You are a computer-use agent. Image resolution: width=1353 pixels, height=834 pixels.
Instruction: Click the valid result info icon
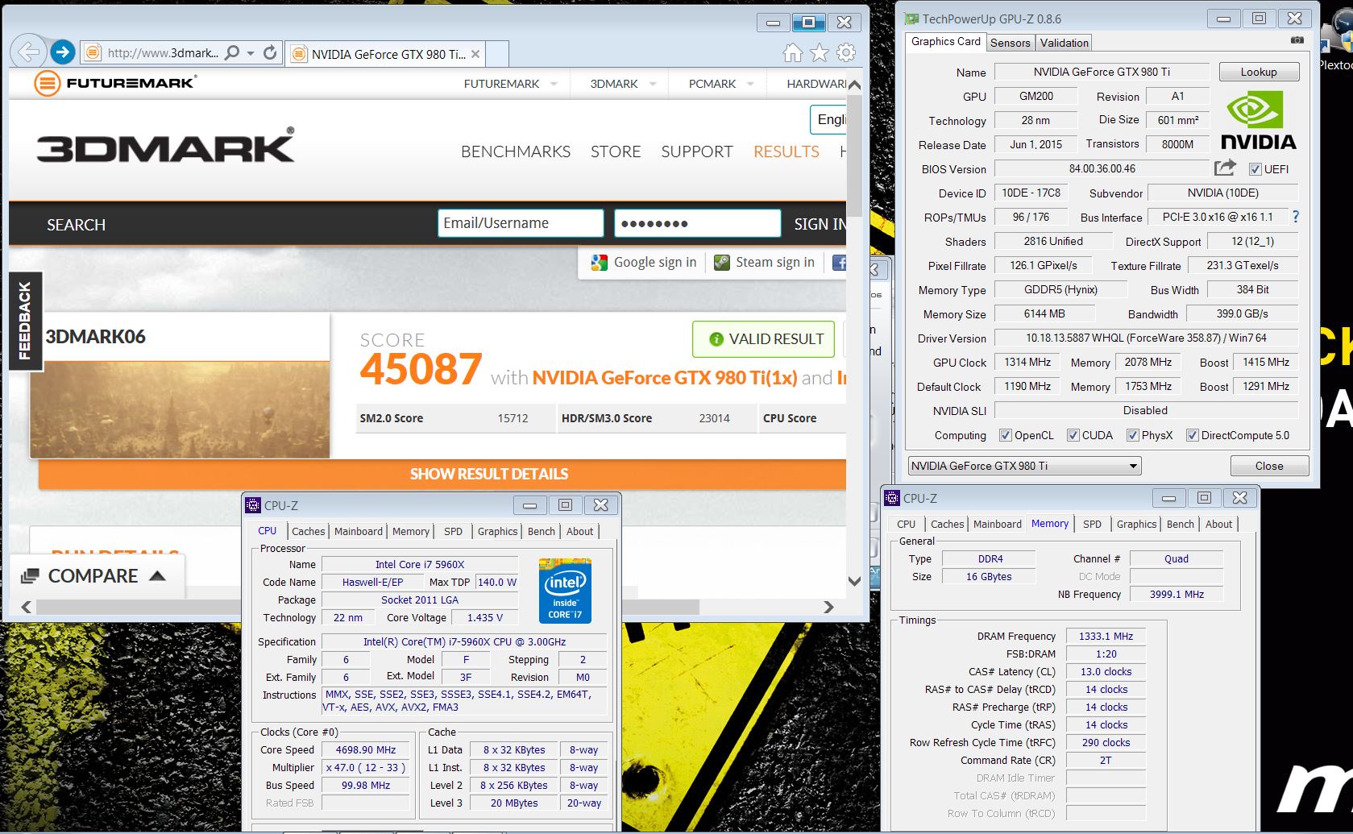pos(716,339)
